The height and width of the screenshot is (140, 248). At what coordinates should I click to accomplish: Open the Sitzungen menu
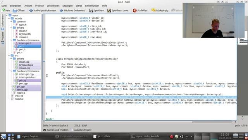tap(67, 6)
